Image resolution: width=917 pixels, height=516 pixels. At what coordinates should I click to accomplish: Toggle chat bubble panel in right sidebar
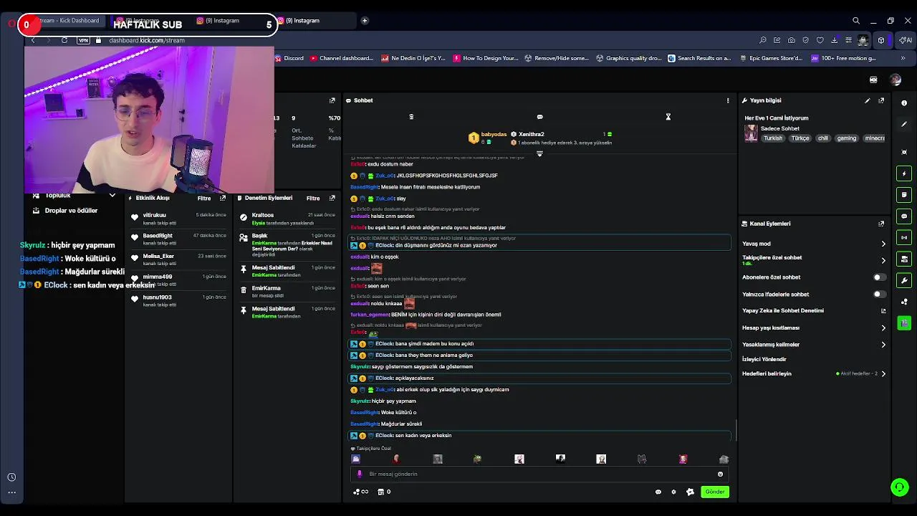point(904,216)
